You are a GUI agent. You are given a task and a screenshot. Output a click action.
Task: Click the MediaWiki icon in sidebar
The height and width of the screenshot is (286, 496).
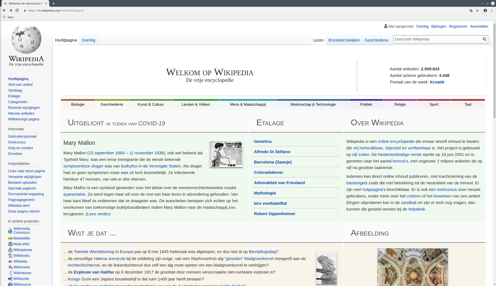[10, 238]
